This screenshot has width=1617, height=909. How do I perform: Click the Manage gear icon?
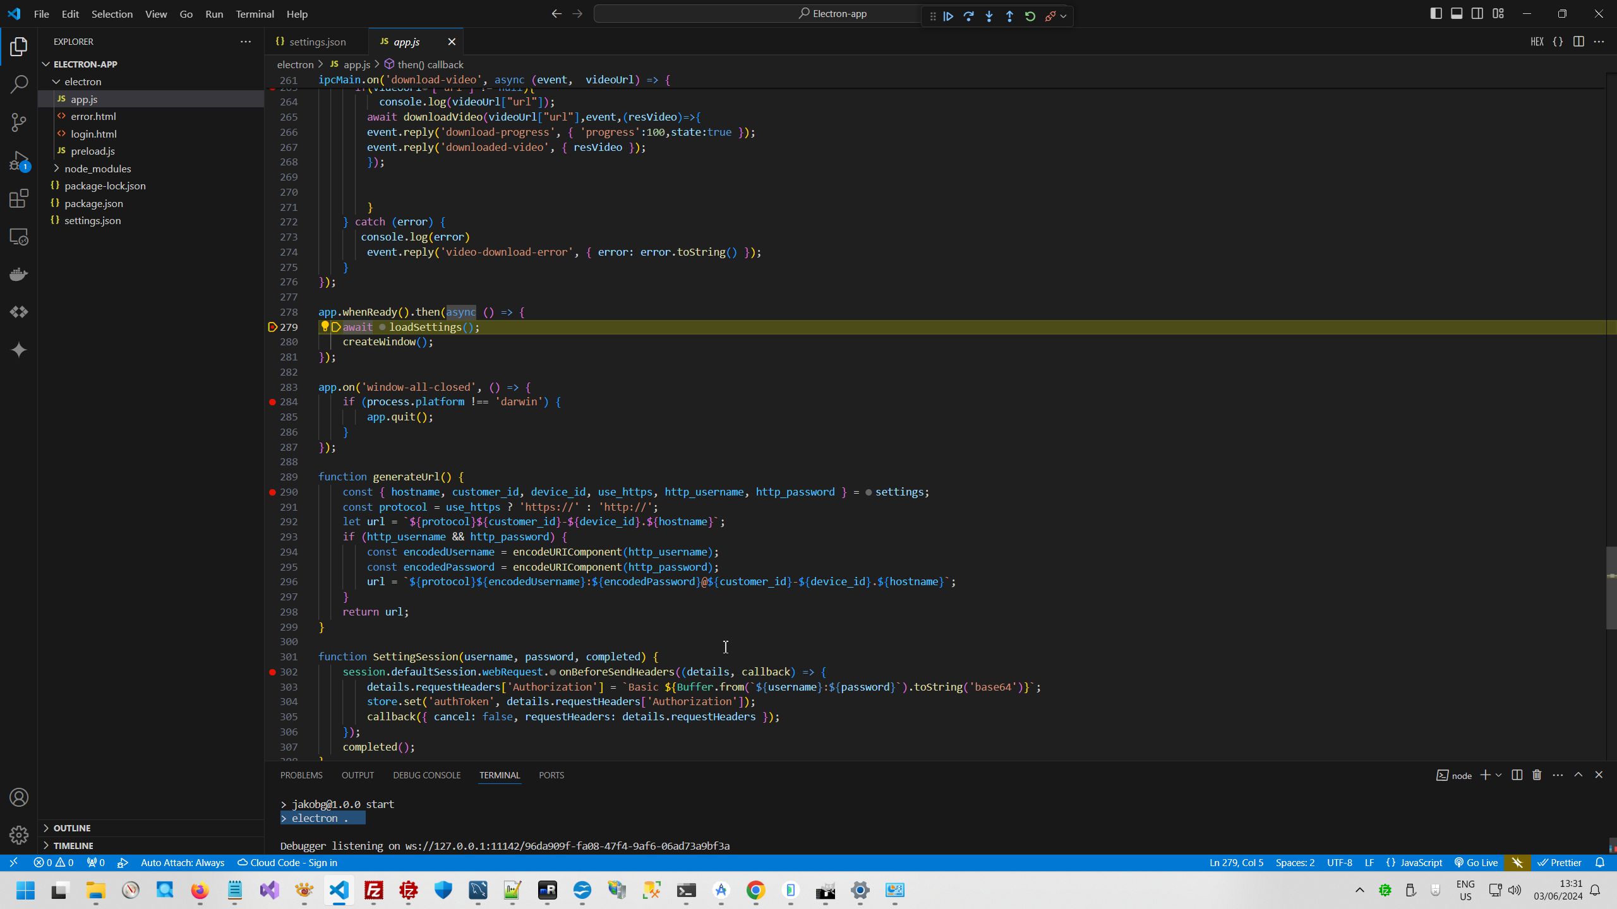[x=19, y=835]
